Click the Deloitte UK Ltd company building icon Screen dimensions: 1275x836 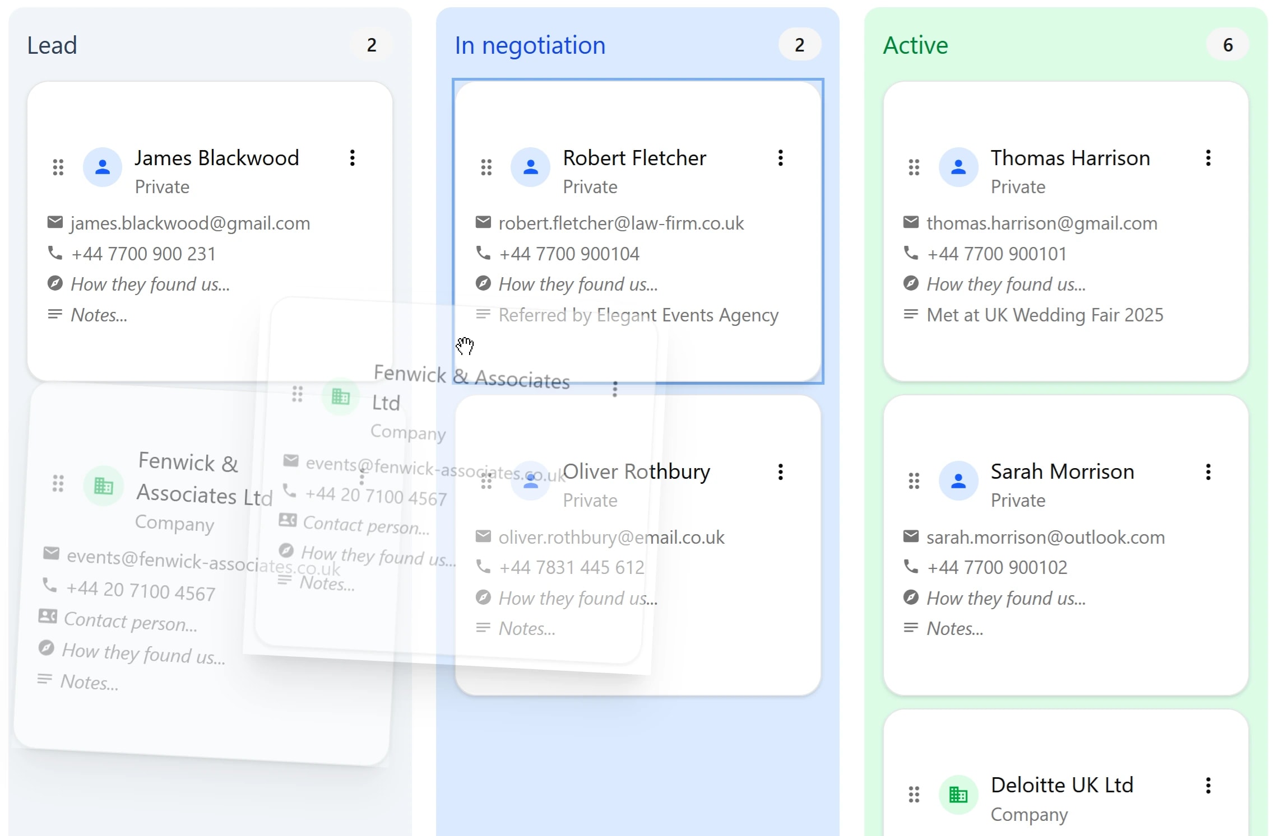[x=958, y=794]
